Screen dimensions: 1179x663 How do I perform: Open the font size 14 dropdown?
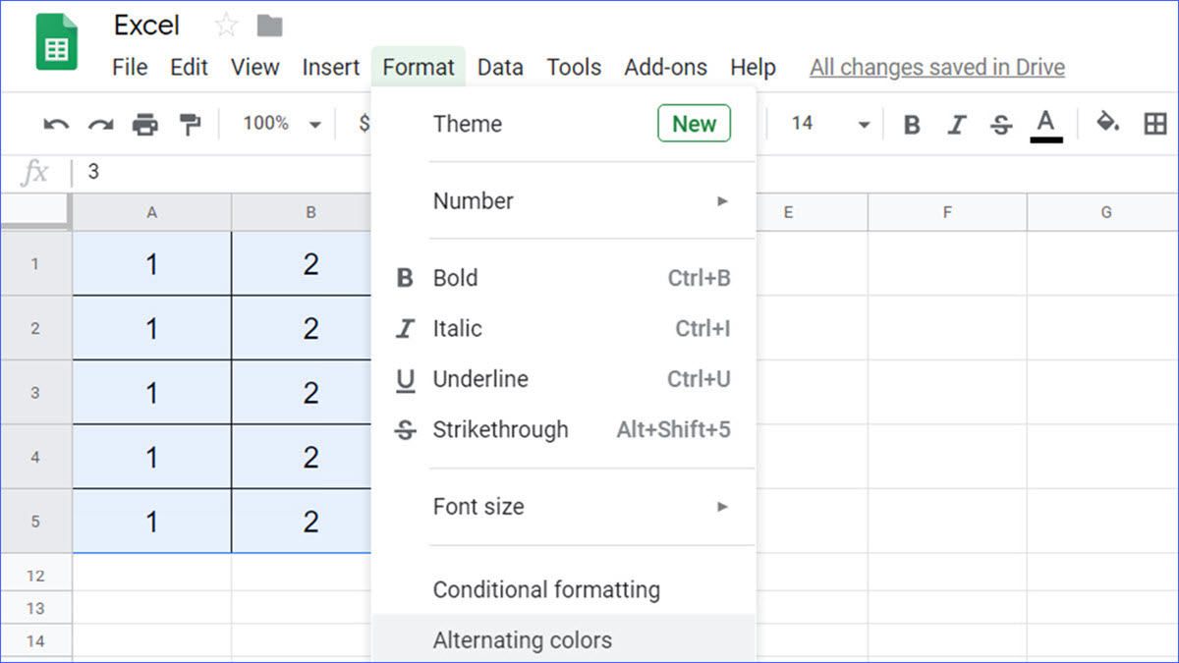pos(825,124)
